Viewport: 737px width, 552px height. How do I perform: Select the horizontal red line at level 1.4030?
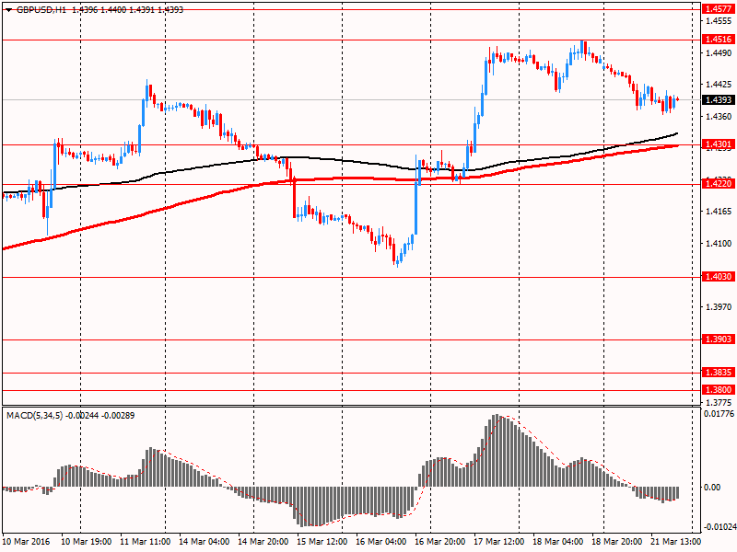click(352, 278)
